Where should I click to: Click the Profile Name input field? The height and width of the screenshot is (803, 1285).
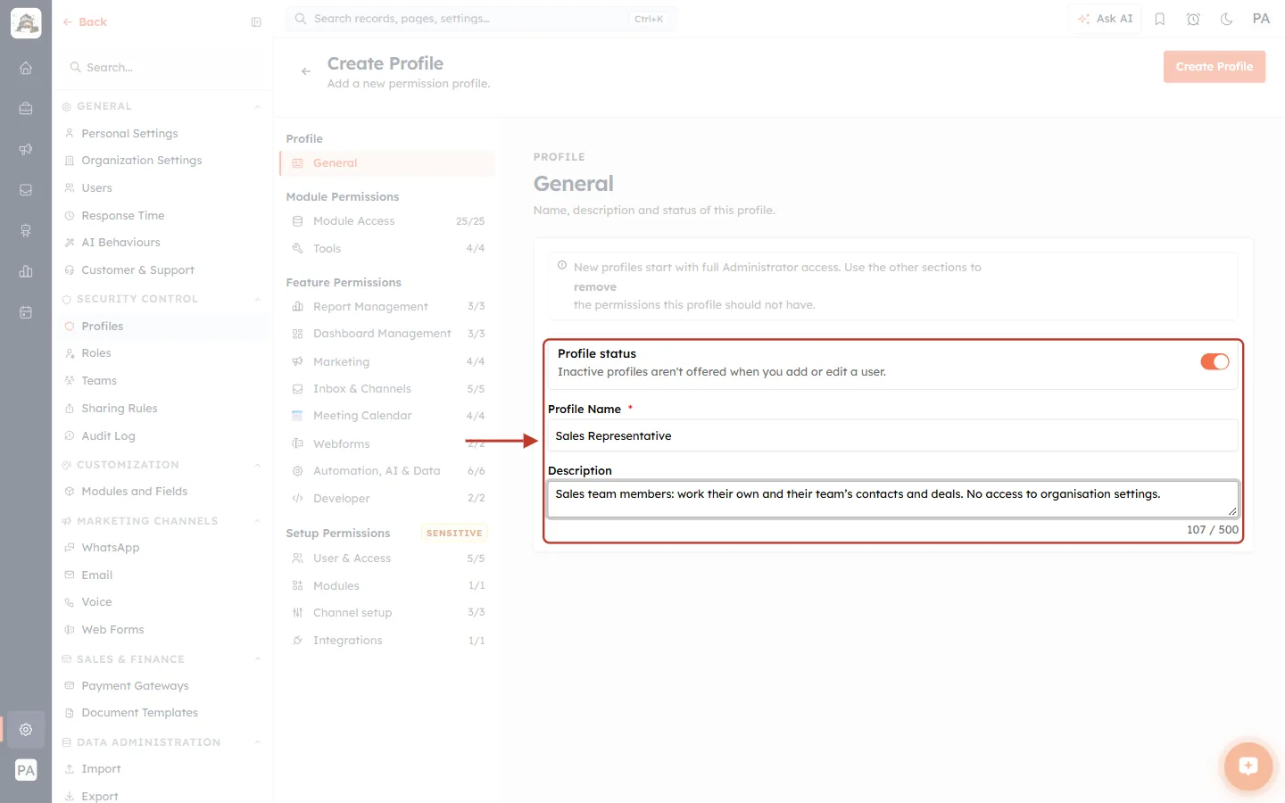point(892,435)
